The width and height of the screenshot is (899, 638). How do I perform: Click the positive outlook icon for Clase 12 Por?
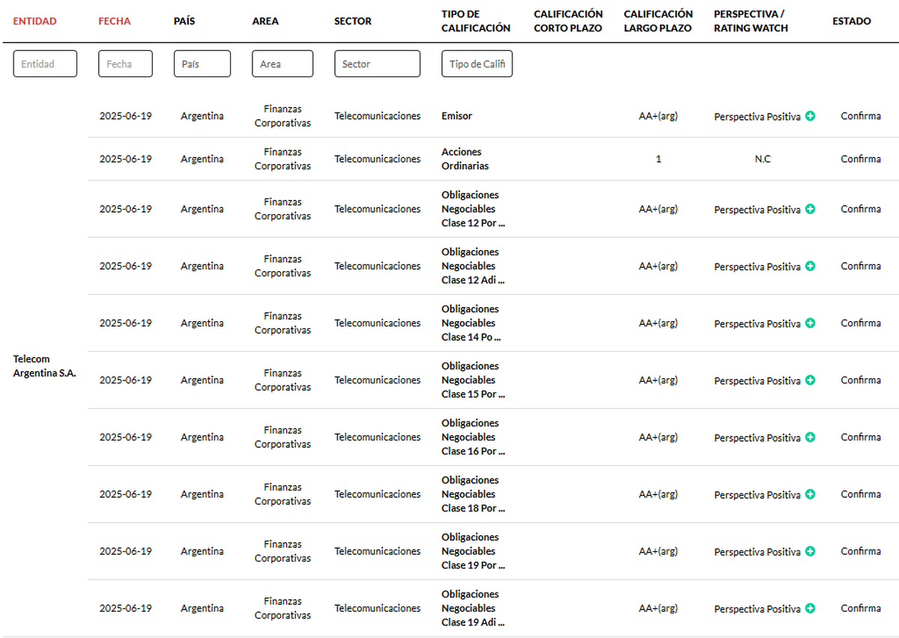pyautogui.click(x=810, y=210)
